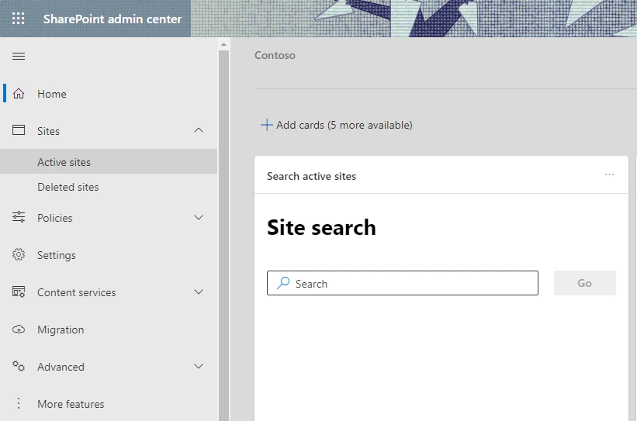This screenshot has height=421, width=637.
Task: Click Add cards (5 more available)
Action: [337, 125]
